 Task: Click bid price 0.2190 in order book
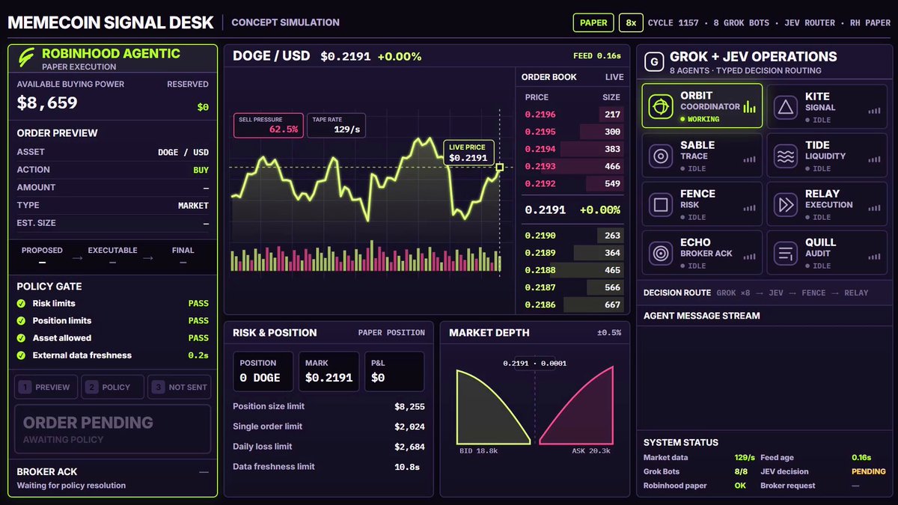point(540,236)
